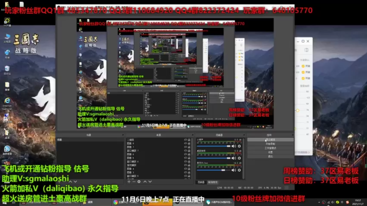Expand the YY link at side panel bottom

302,152
